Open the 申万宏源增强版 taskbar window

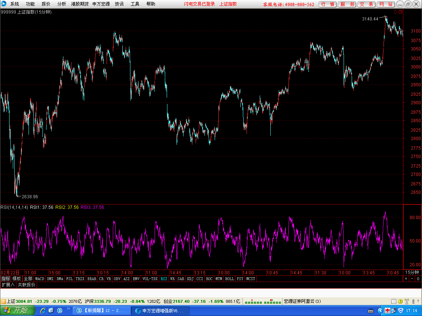pos(160,311)
